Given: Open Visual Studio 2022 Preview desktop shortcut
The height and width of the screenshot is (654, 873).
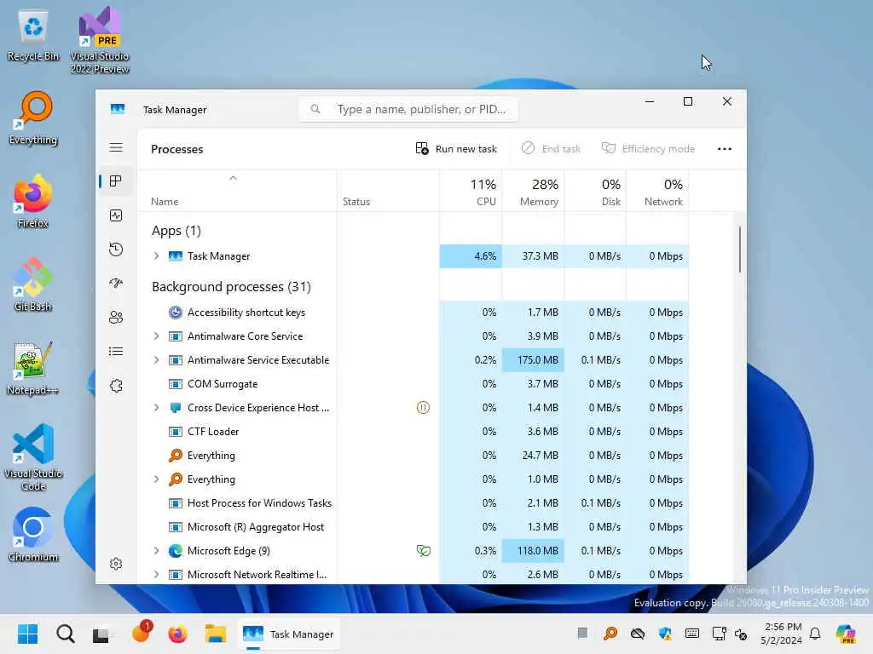Looking at the screenshot, I should click(100, 40).
